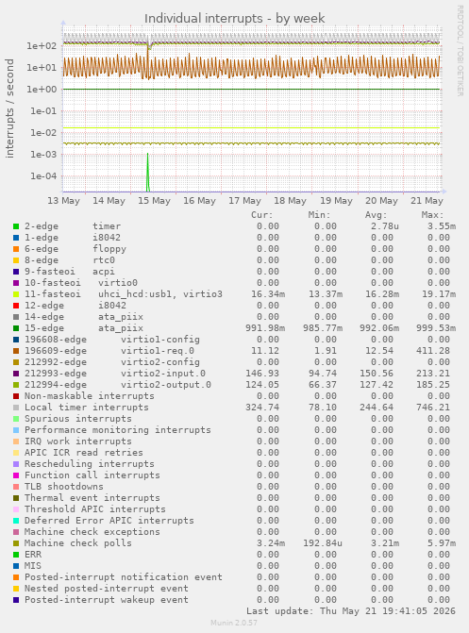
Task: Click the cyan Deferred Error APIC swatch
Action: click(x=16, y=521)
